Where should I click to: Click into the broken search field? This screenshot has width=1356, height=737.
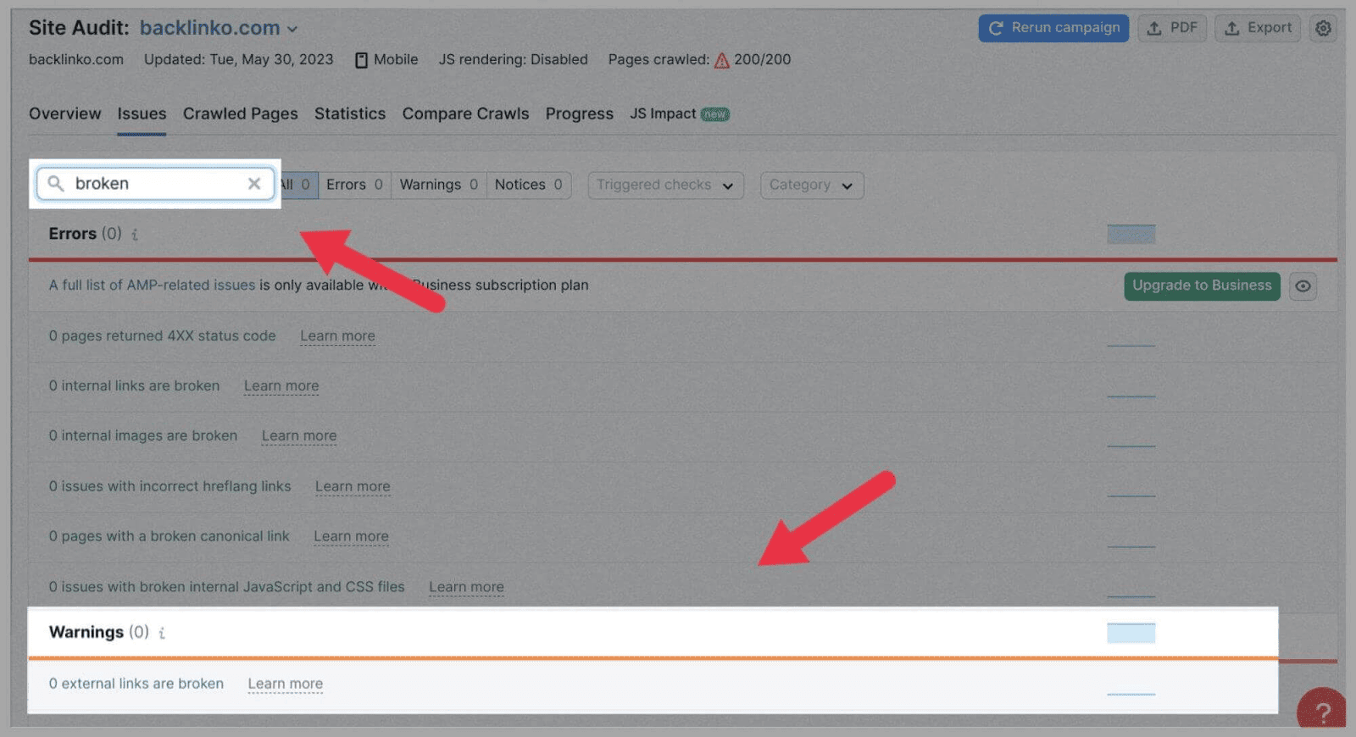(157, 184)
